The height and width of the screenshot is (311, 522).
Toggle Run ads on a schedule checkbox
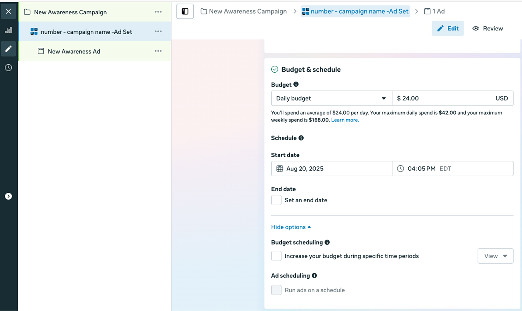tap(276, 290)
